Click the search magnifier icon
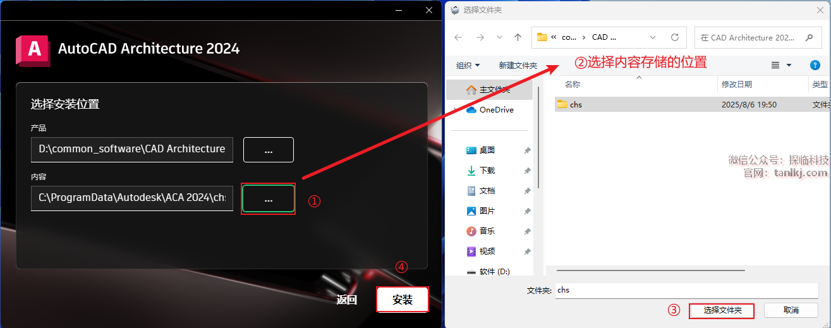831x328 pixels. [x=810, y=37]
